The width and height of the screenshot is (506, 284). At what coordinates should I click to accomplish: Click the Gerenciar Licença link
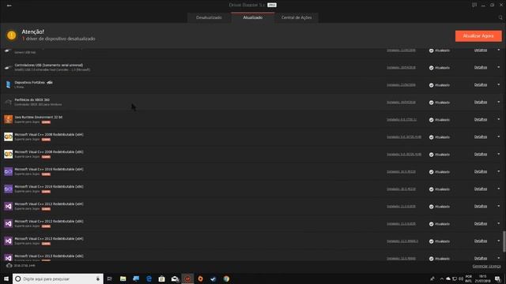click(x=486, y=267)
